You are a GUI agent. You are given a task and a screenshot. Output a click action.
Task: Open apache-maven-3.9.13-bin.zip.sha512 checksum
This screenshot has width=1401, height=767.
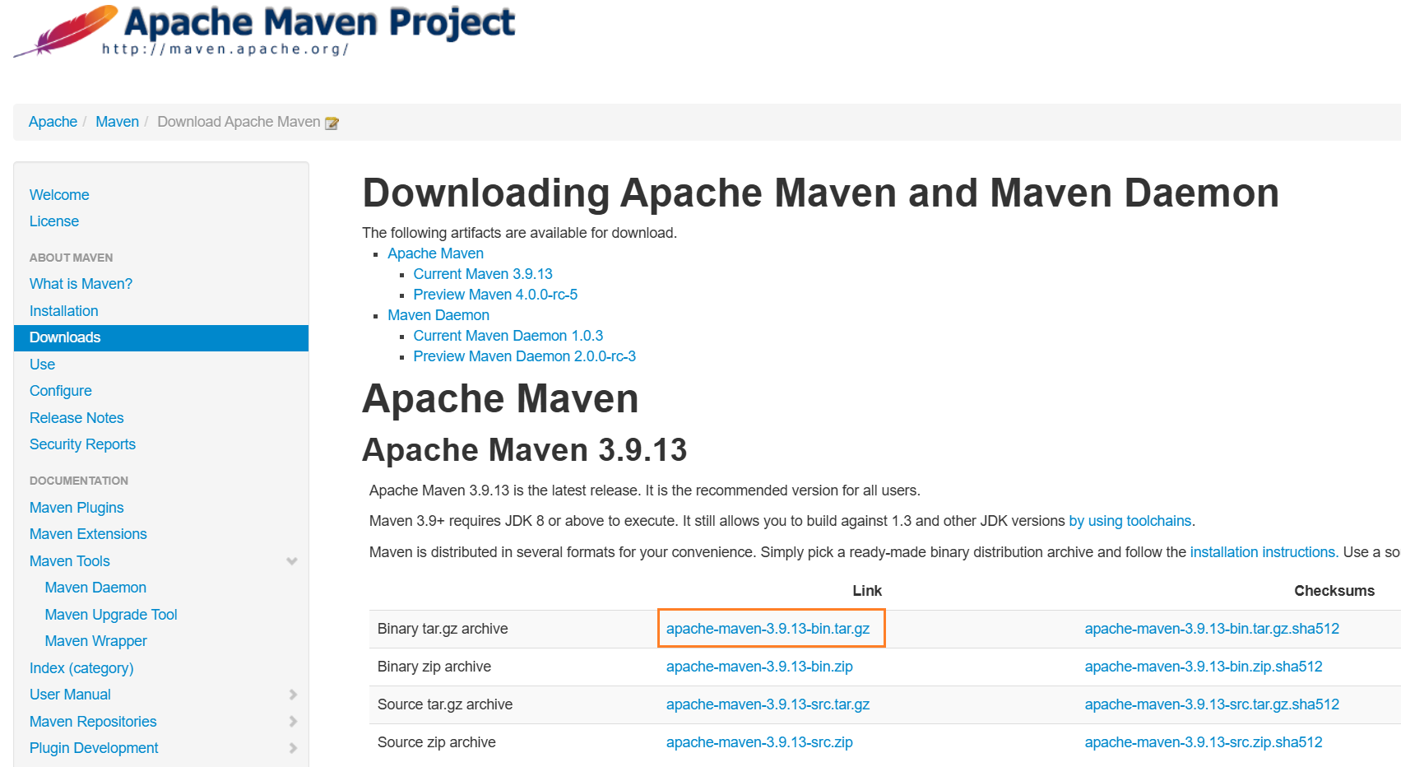click(x=1204, y=667)
